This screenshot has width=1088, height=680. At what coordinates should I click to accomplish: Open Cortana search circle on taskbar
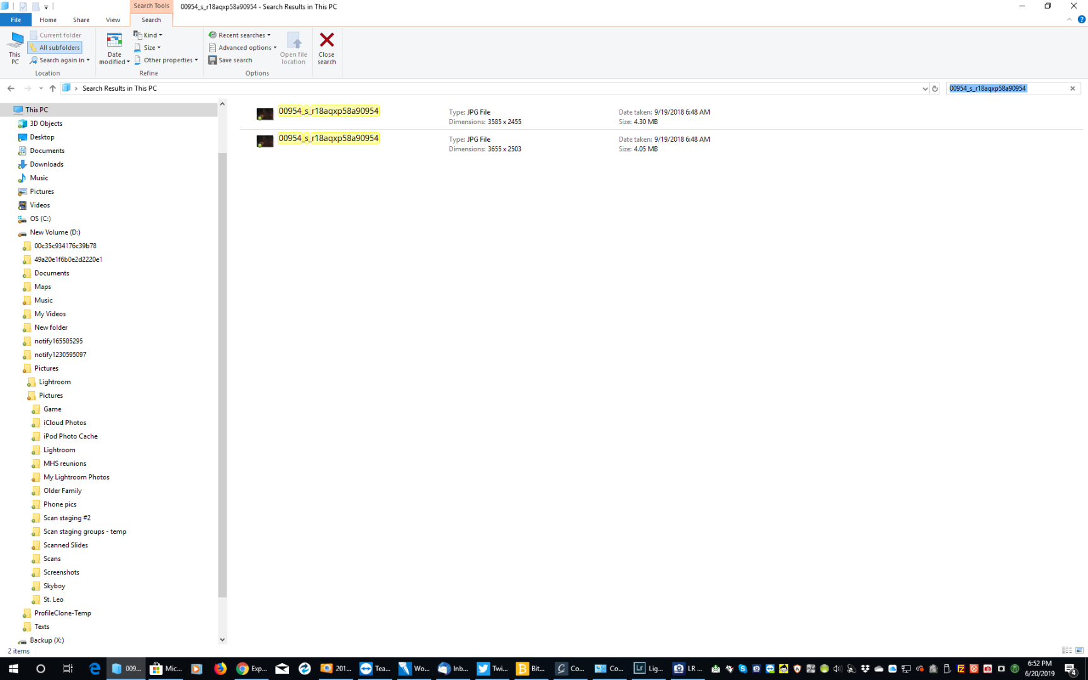click(40, 669)
